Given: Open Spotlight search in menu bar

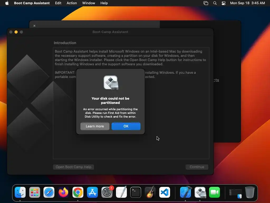Looking at the screenshot, I should coord(215,3).
